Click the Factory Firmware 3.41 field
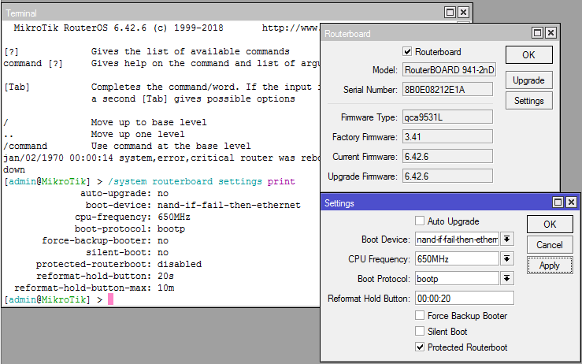582x364 pixels. click(x=447, y=136)
